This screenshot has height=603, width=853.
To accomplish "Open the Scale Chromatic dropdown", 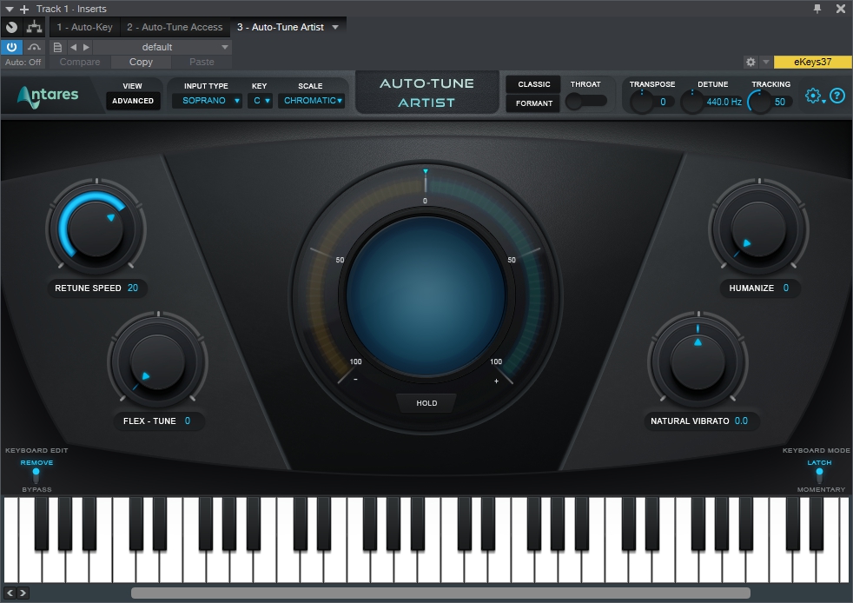I will (x=312, y=101).
